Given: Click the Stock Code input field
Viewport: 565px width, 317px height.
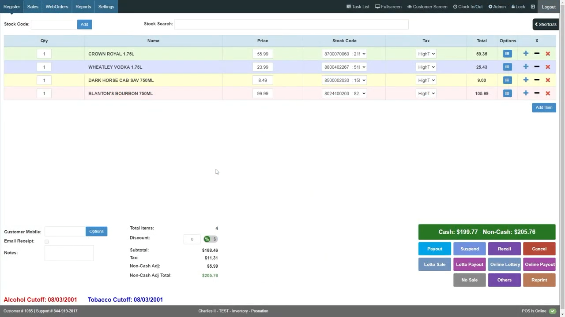Looking at the screenshot, I should (x=54, y=24).
